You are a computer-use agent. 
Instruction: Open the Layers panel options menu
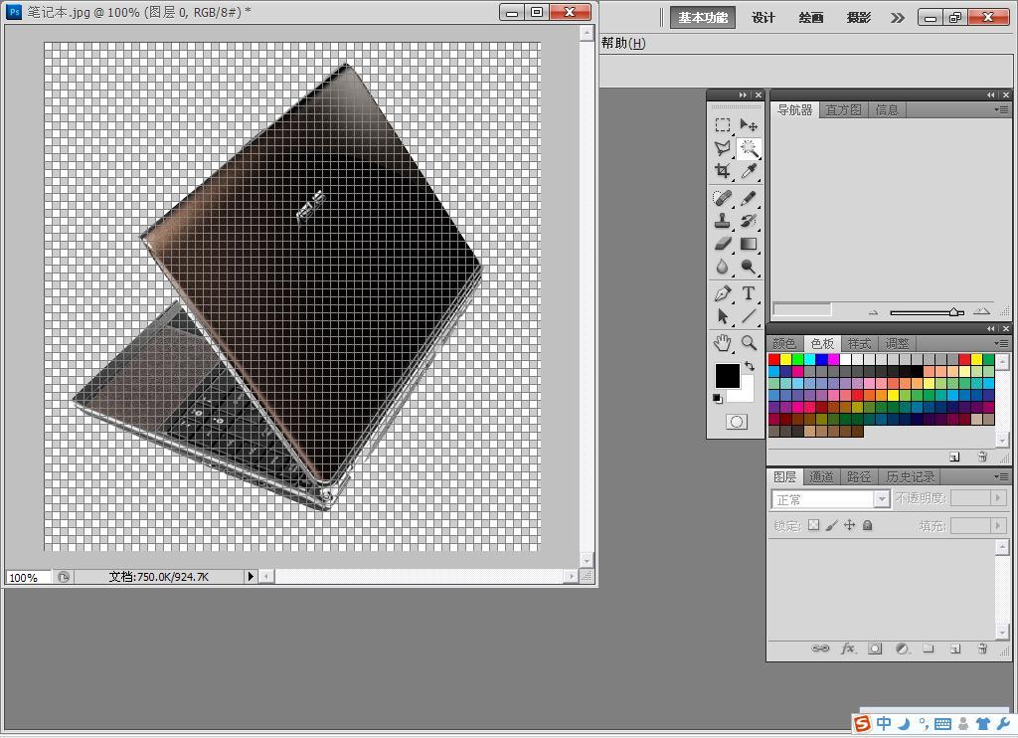pos(1000,476)
